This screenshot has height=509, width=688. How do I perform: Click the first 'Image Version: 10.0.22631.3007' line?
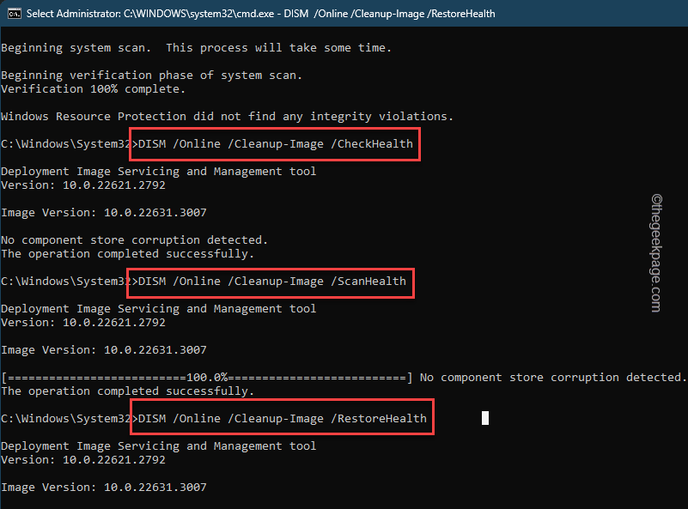[x=104, y=213]
